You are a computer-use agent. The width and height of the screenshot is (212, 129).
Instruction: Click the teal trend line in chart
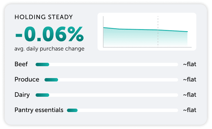(x=136, y=29)
